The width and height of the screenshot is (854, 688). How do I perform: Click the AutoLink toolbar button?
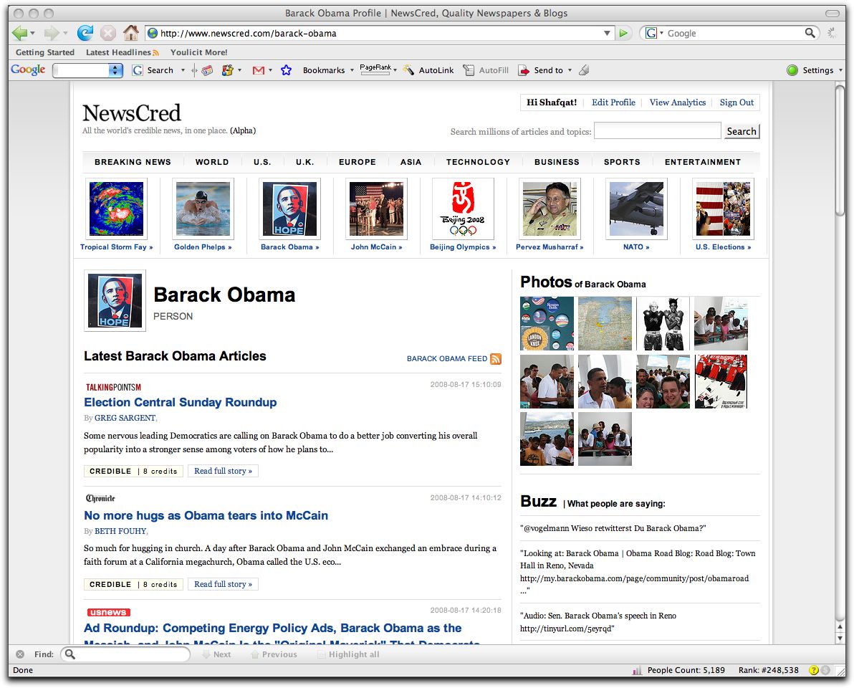pos(428,70)
